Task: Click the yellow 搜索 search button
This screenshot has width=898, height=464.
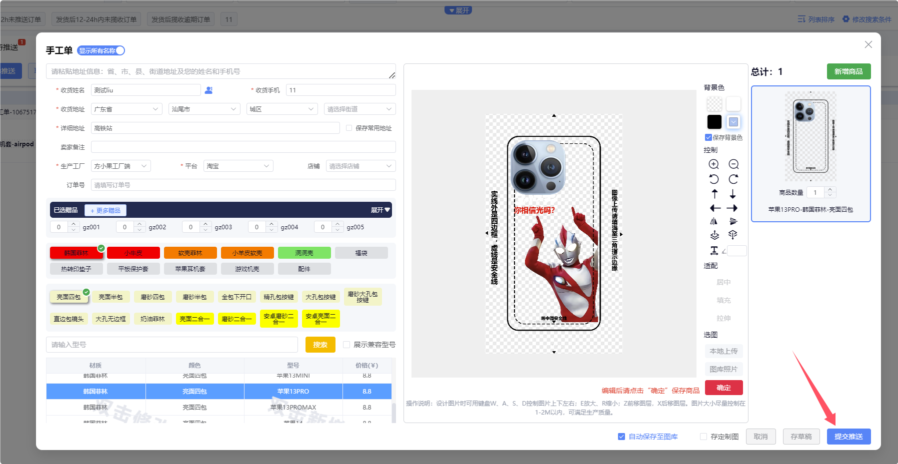Action: (320, 345)
